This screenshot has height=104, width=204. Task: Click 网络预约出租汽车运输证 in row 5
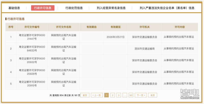(x=63, y=84)
